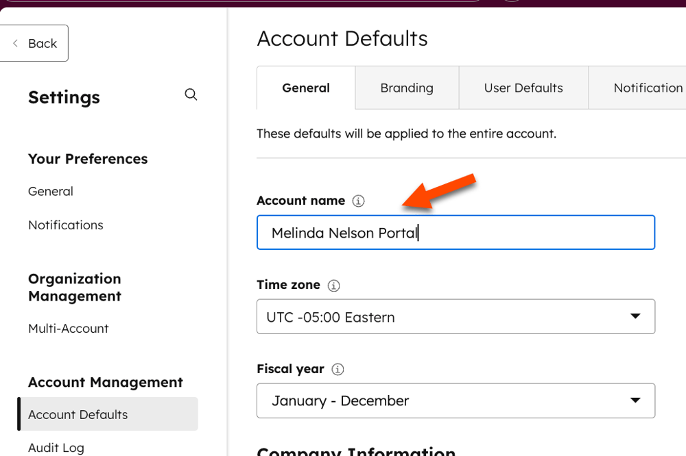Viewport: 686px width, 456px height.
Task: Click the info icon beside Account name
Action: [x=357, y=201]
